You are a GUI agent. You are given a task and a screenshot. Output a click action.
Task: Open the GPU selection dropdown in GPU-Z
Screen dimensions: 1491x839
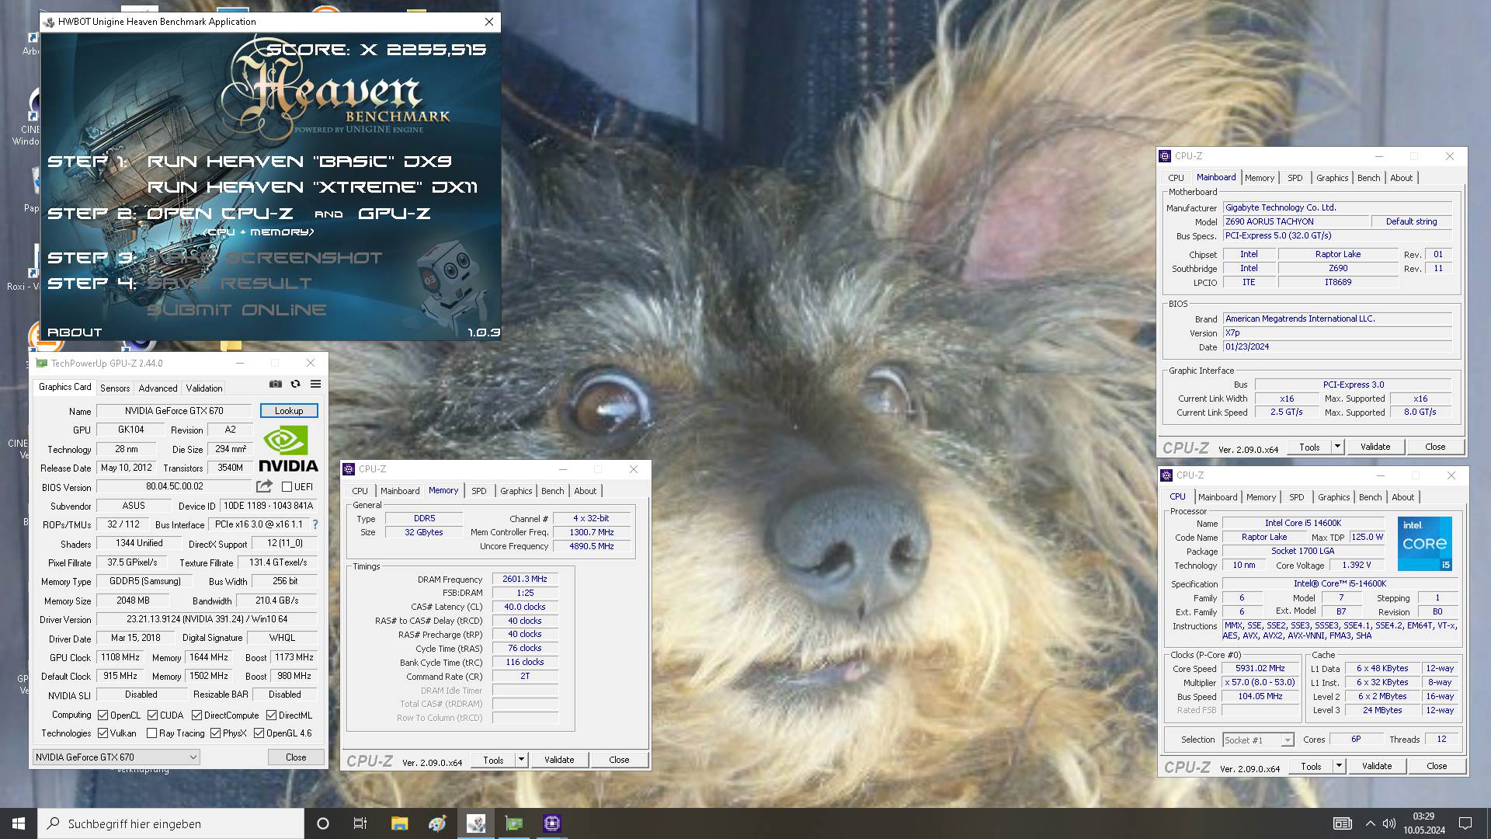point(116,757)
